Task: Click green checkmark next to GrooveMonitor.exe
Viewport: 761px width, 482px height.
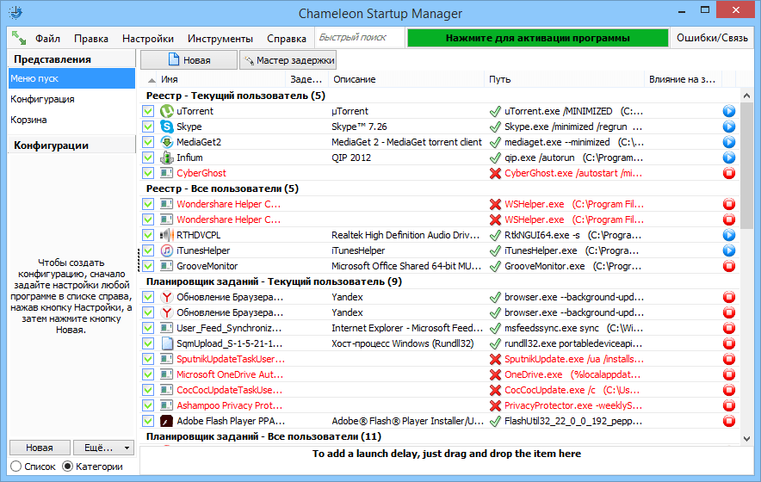Action: coord(495,266)
